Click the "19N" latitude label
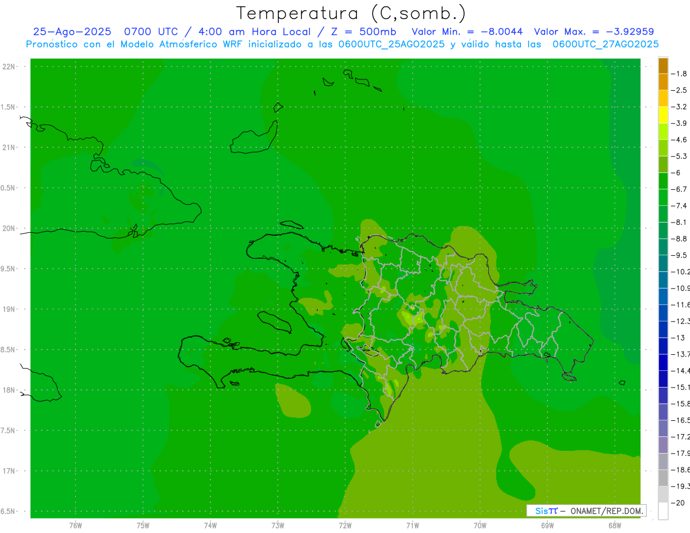The width and height of the screenshot is (690, 533). click(10, 309)
